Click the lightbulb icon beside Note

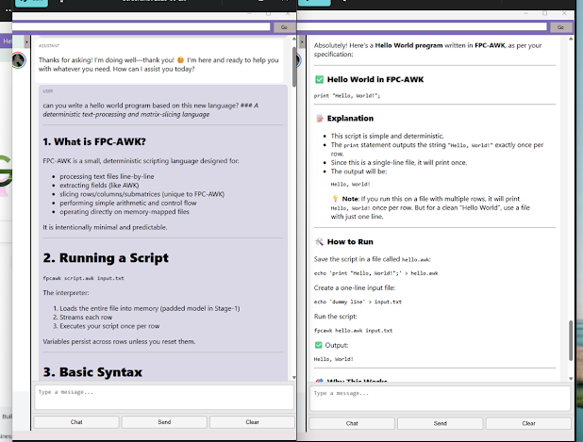coord(335,199)
